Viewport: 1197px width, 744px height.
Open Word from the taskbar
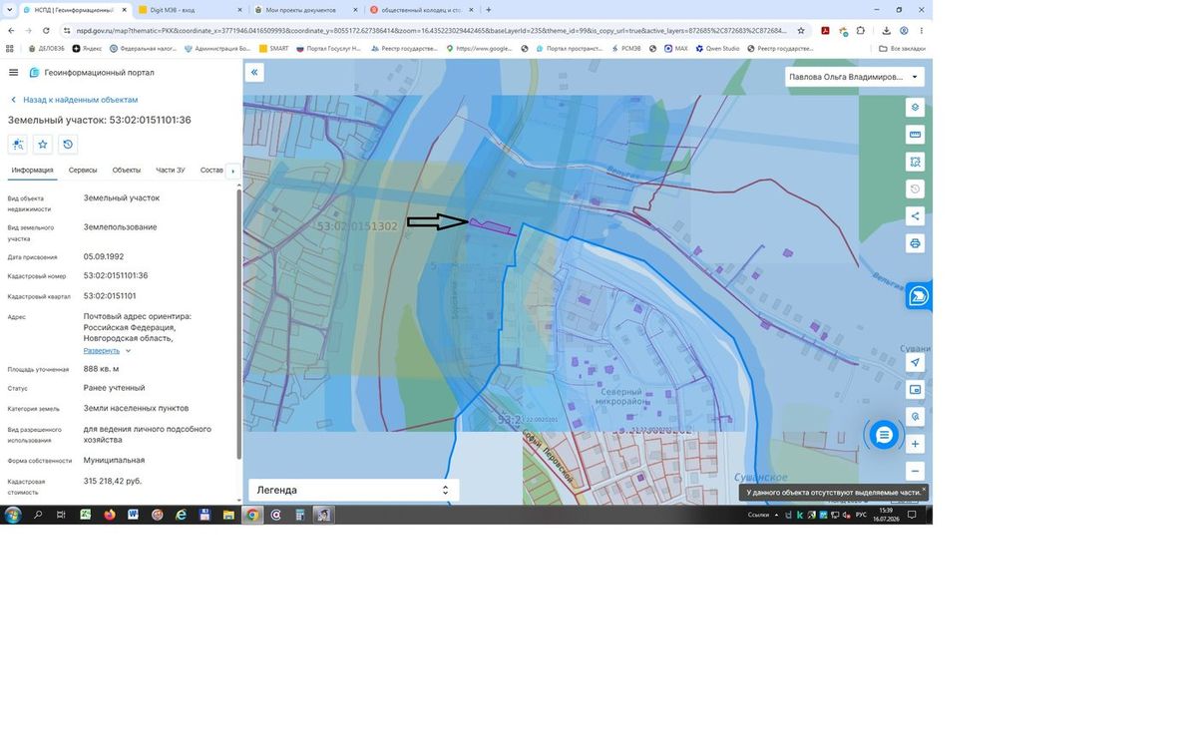(x=133, y=515)
